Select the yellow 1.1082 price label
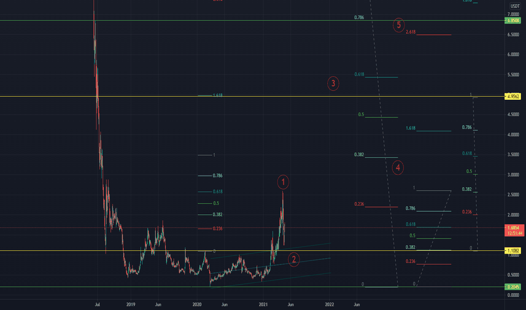 click(513, 251)
